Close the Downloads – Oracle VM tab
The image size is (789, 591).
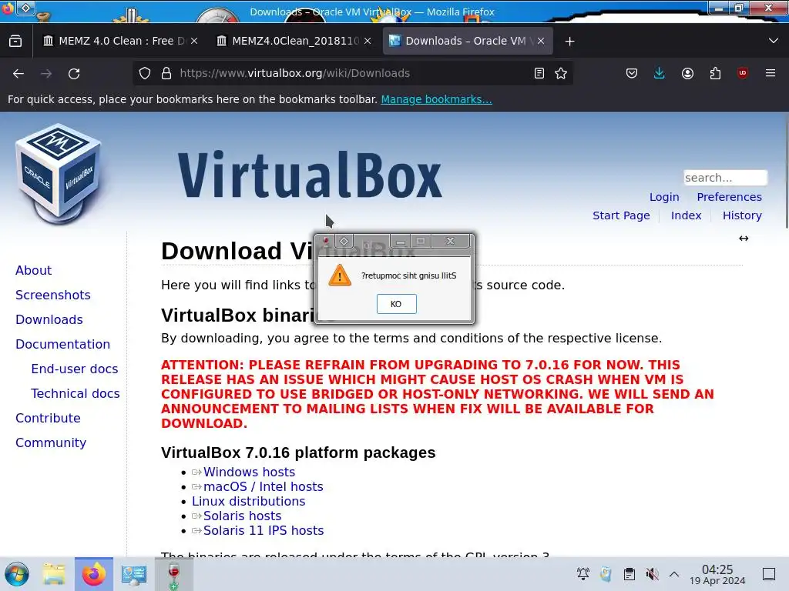coord(541,42)
